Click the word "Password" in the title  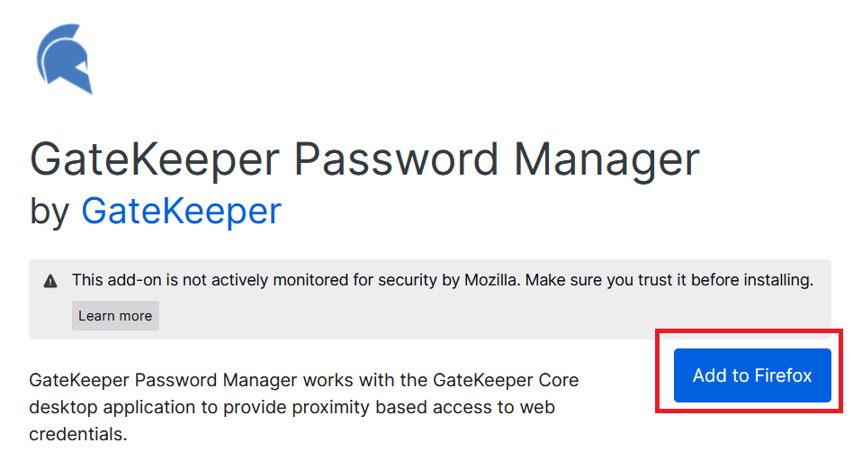pyautogui.click(x=396, y=159)
